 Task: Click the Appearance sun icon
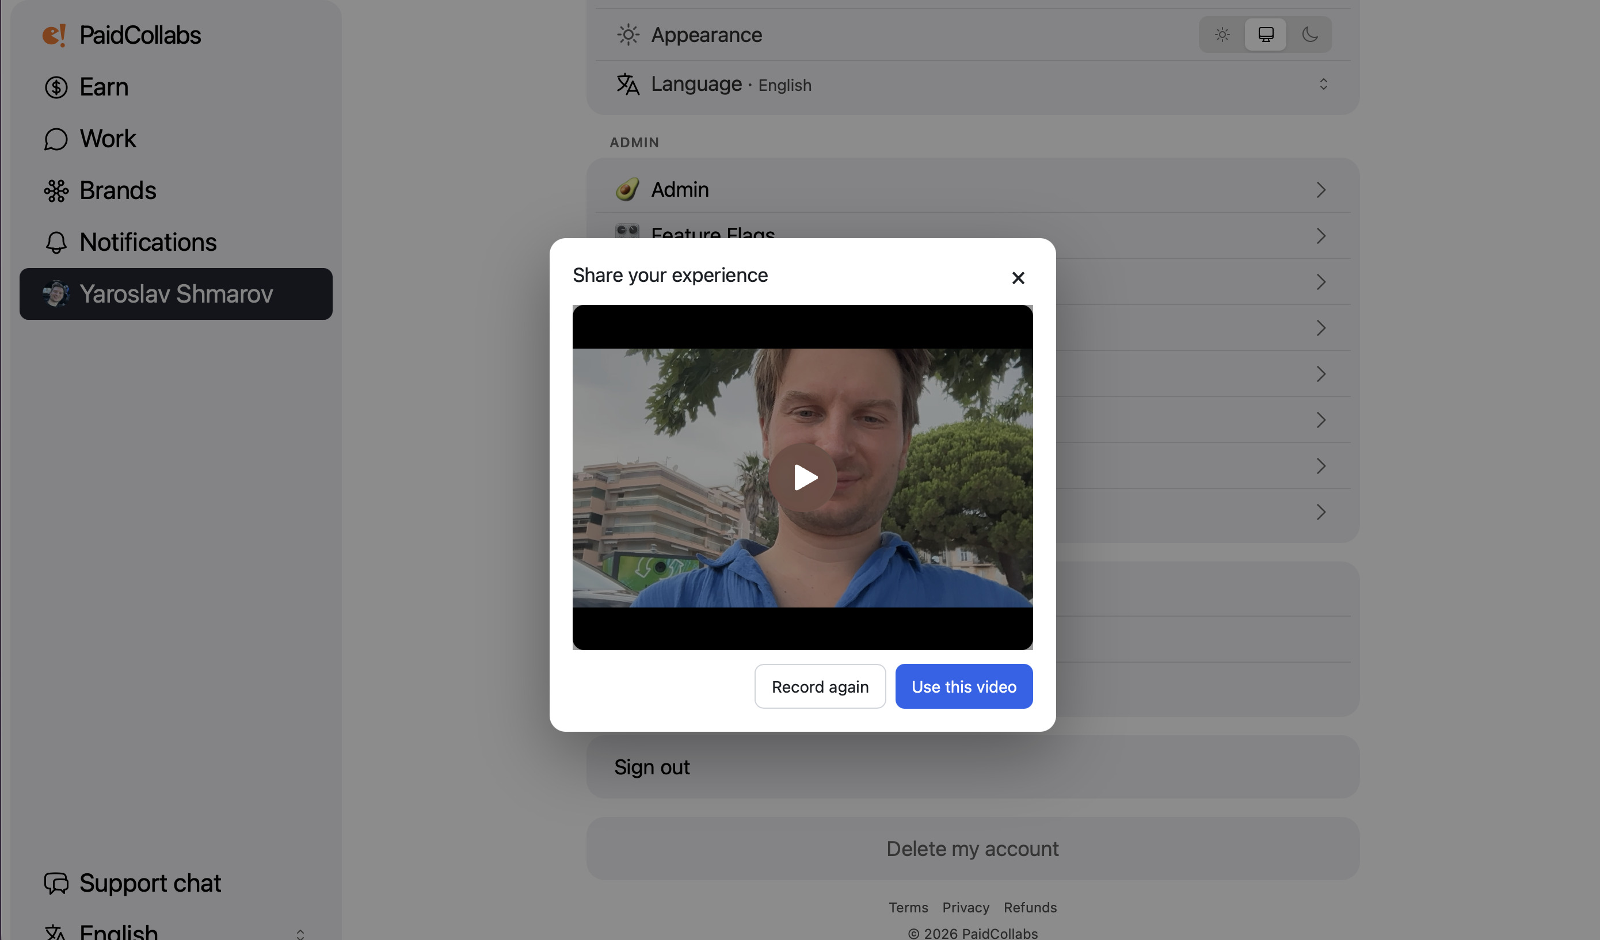(628, 35)
